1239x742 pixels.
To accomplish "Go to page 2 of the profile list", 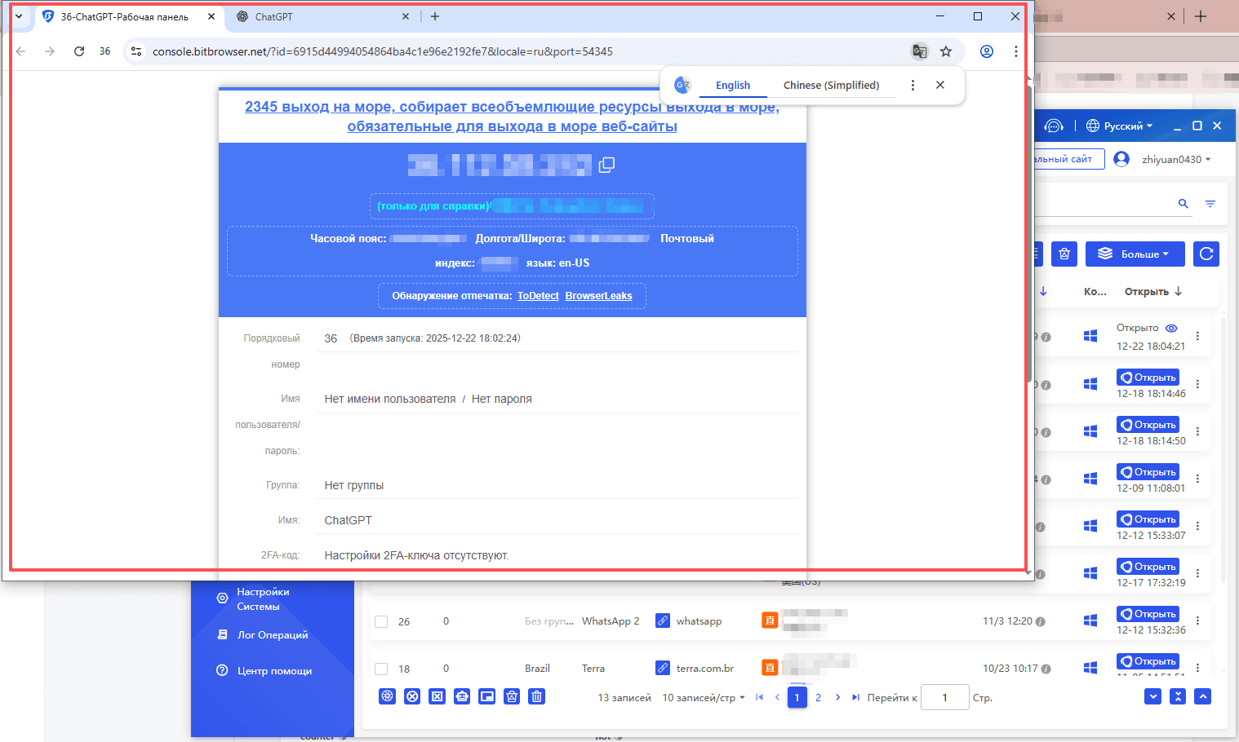I will 818,697.
